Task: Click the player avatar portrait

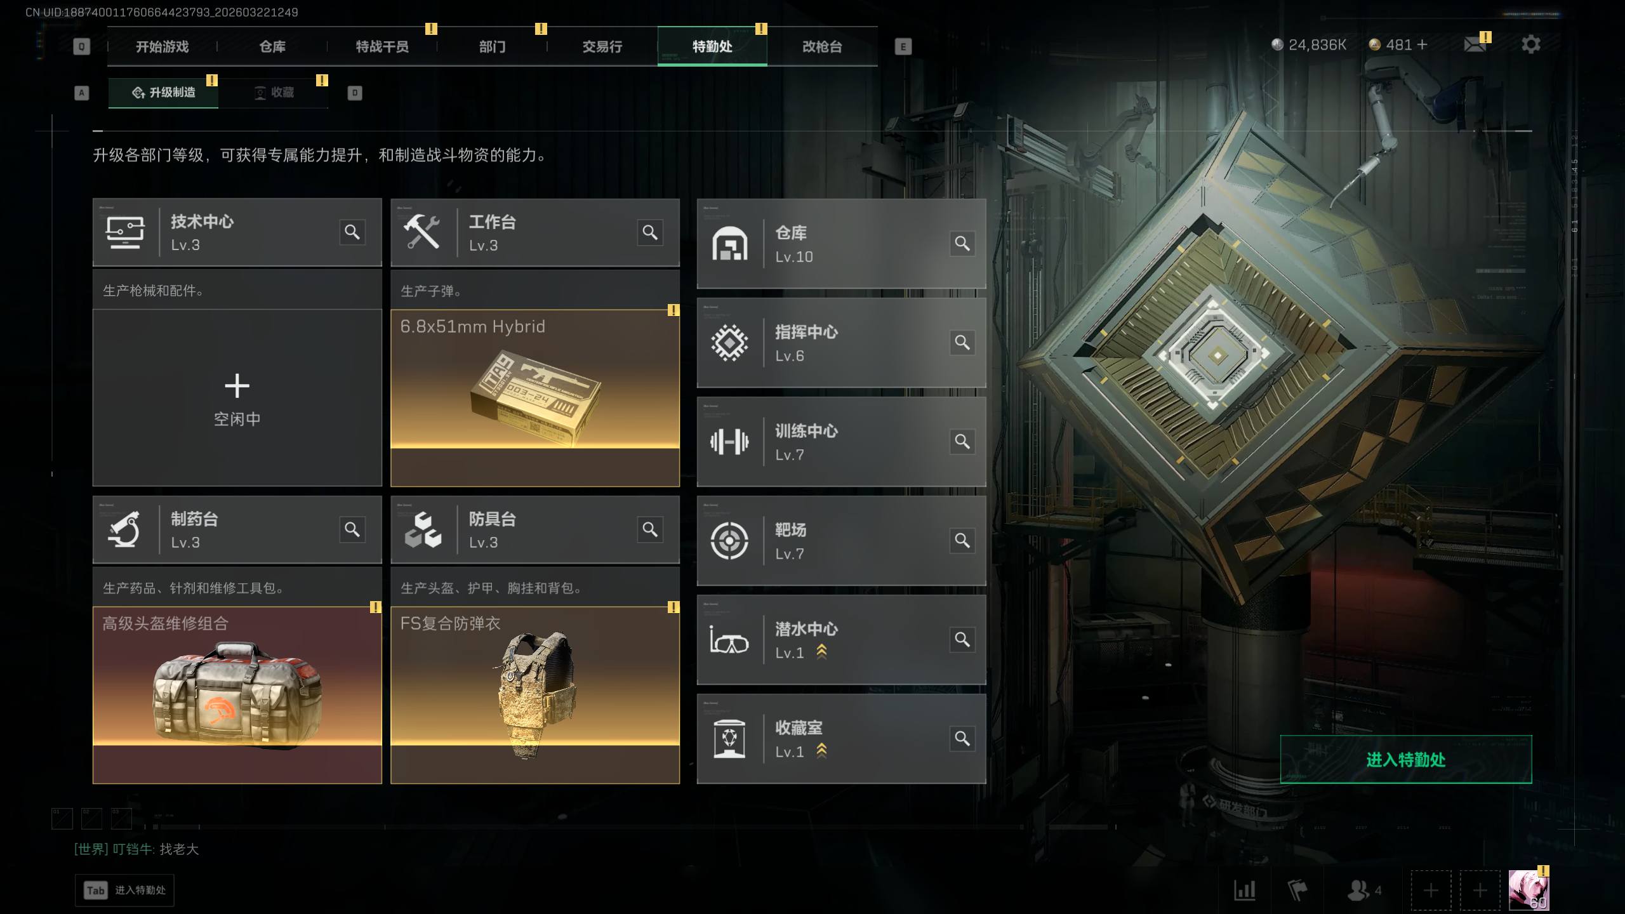Action: (x=1529, y=890)
